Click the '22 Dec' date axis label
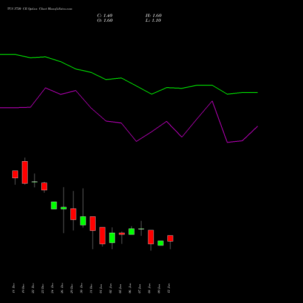303x303 pixels. [33, 288]
